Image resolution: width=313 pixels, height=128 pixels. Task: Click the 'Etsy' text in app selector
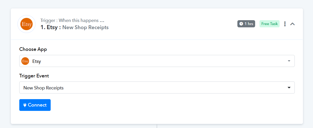[37, 61]
